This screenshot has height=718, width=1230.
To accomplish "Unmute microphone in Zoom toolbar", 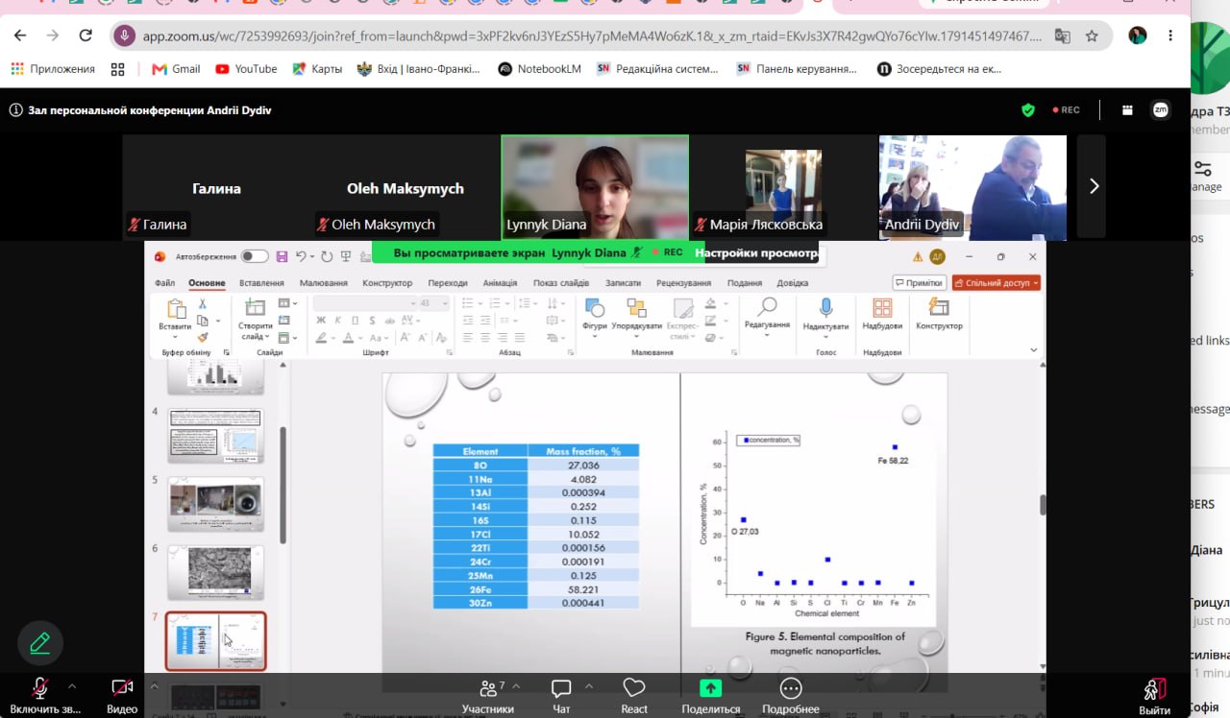I will coord(40,688).
